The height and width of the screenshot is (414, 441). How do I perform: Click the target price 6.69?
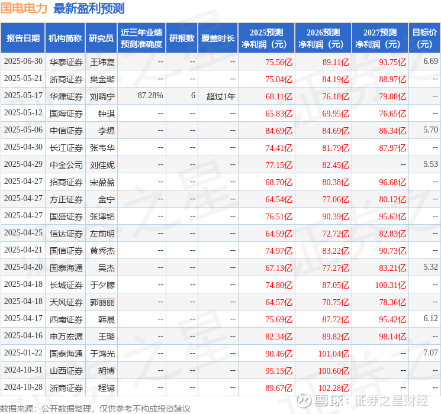[430, 61]
